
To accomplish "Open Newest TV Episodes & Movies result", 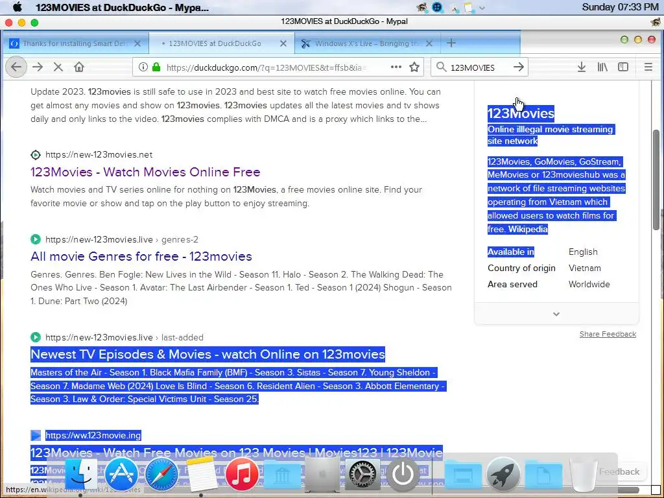I will (207, 354).
